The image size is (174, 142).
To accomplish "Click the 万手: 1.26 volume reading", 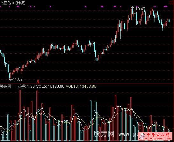I will point(26,86).
